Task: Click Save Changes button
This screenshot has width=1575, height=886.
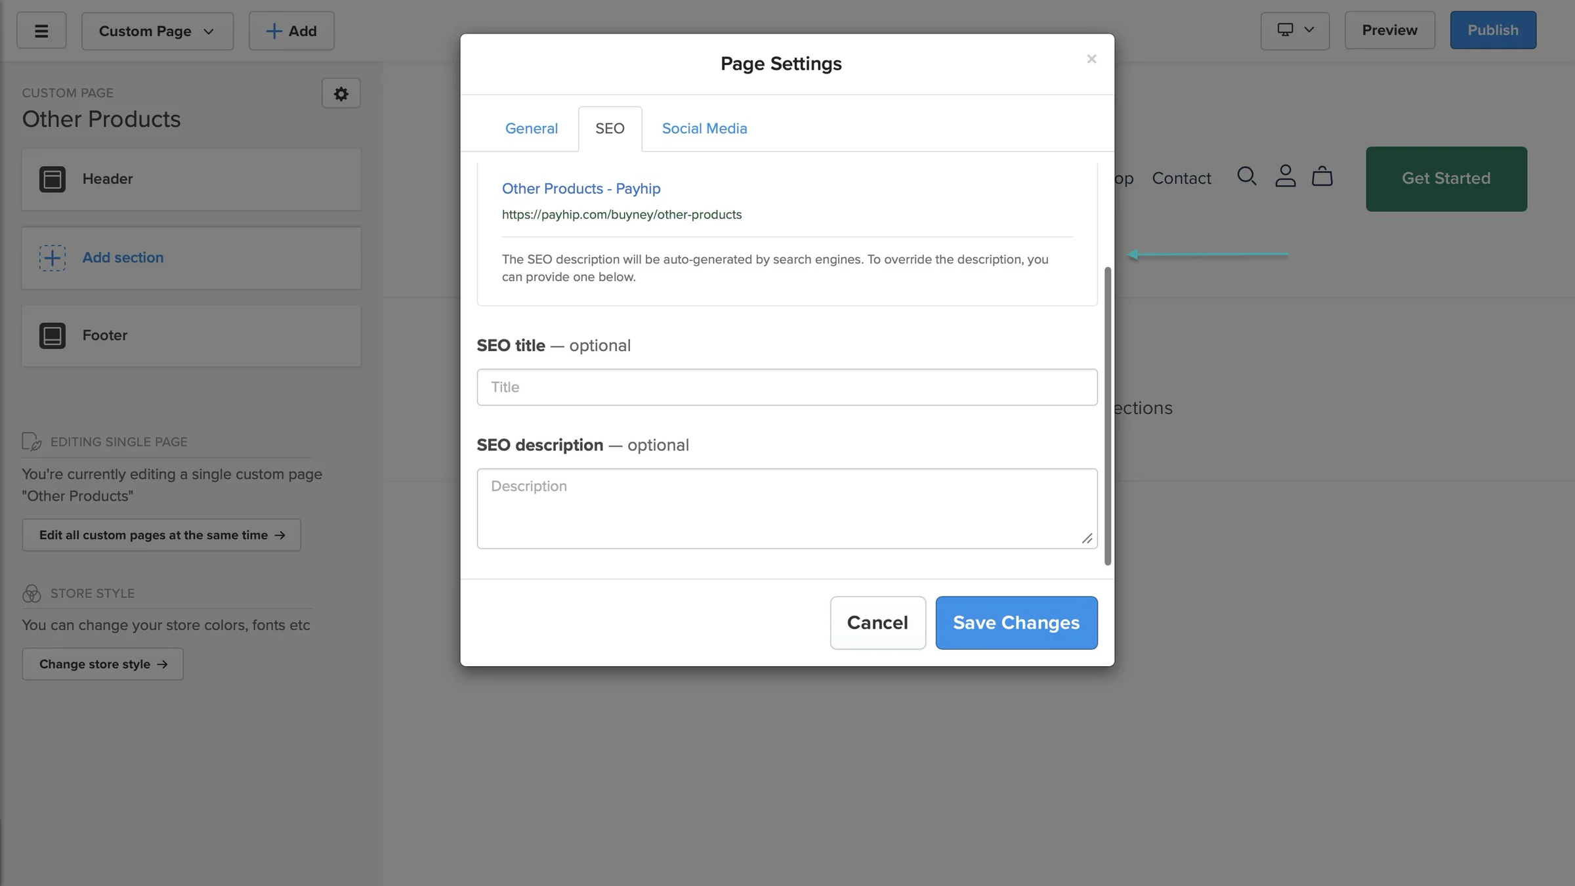Action: click(x=1017, y=623)
